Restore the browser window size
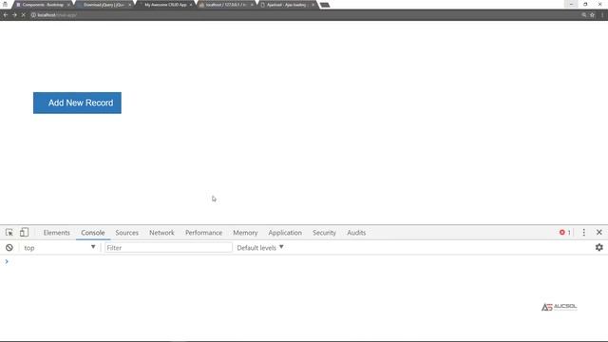608x342 pixels. tap(585, 4)
